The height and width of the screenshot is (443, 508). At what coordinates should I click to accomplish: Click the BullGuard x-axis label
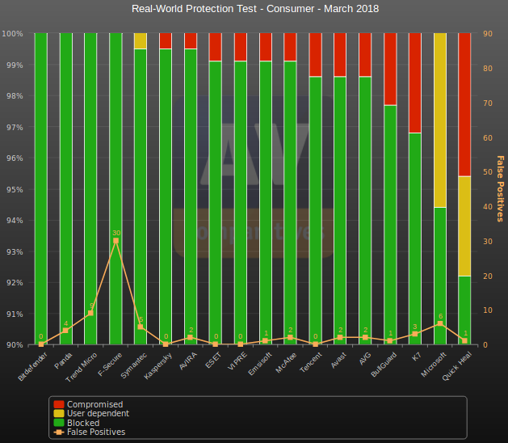384,365
